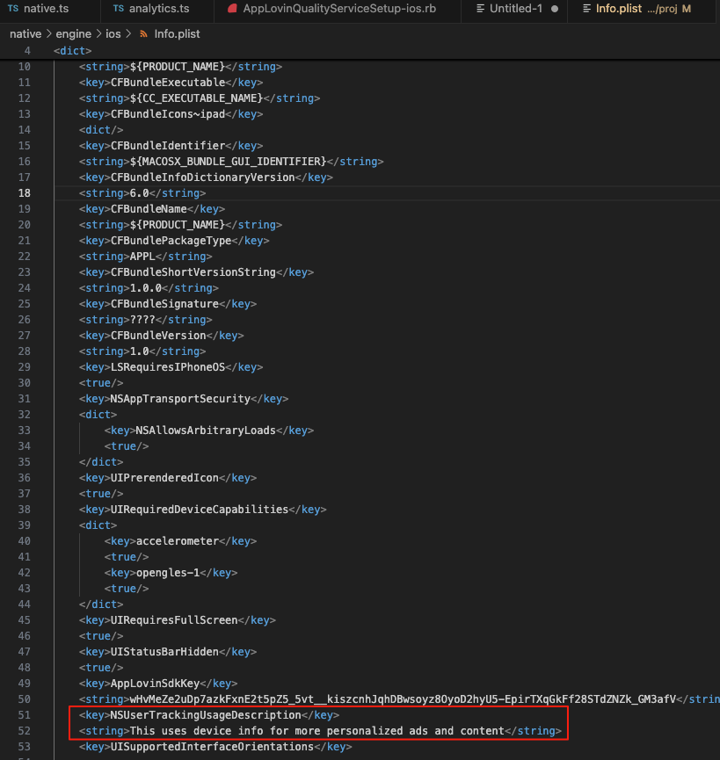The image size is (720, 760).
Task: Click the TypeScript icon on native.ts tab
Action: click(13, 9)
